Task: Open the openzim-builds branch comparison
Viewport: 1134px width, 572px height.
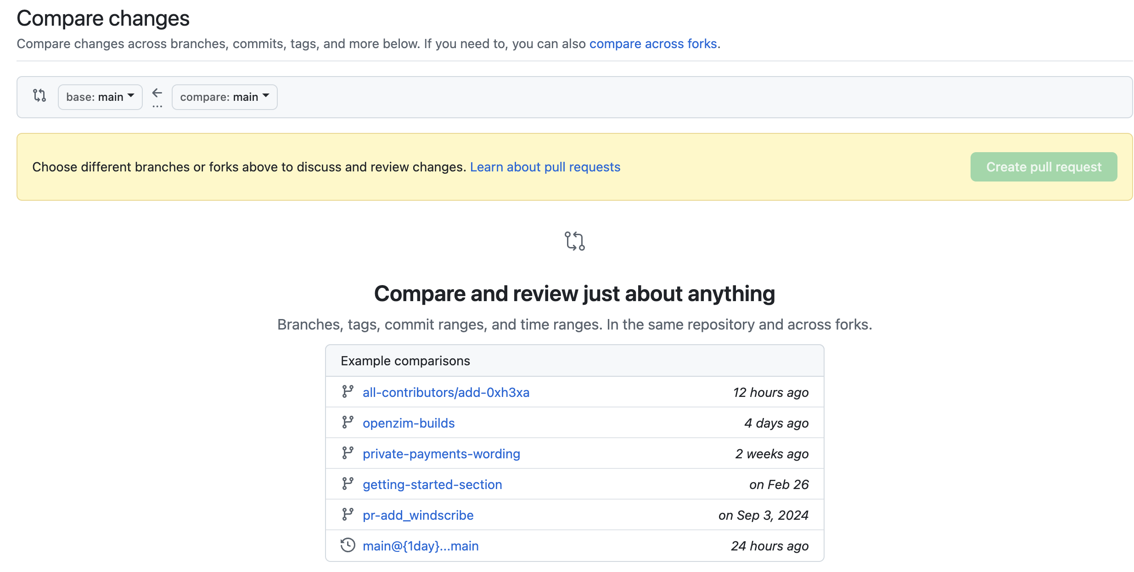Action: click(409, 423)
